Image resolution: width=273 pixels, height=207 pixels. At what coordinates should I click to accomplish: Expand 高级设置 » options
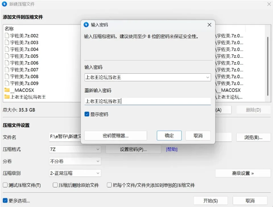243,173
